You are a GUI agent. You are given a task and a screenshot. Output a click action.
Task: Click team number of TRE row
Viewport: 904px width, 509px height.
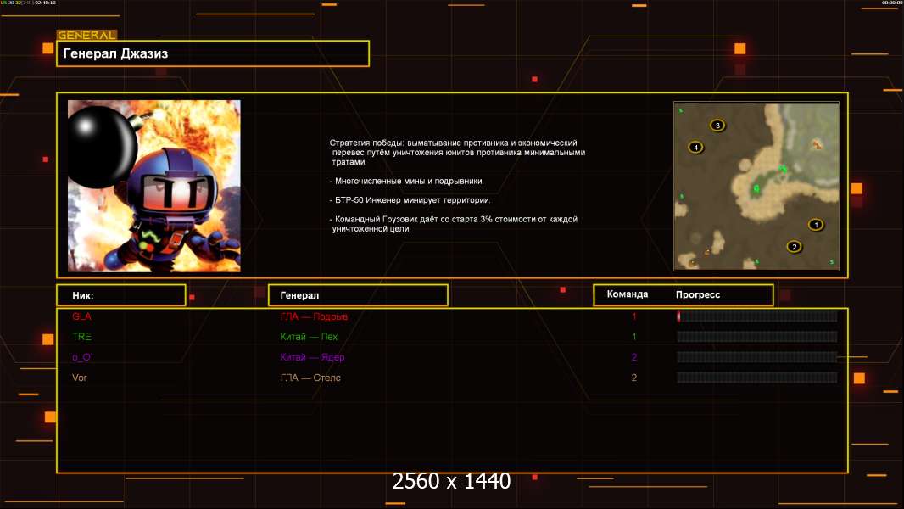pos(634,337)
